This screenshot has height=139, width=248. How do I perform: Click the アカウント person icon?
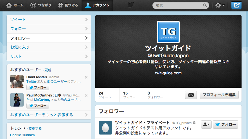[88, 5]
